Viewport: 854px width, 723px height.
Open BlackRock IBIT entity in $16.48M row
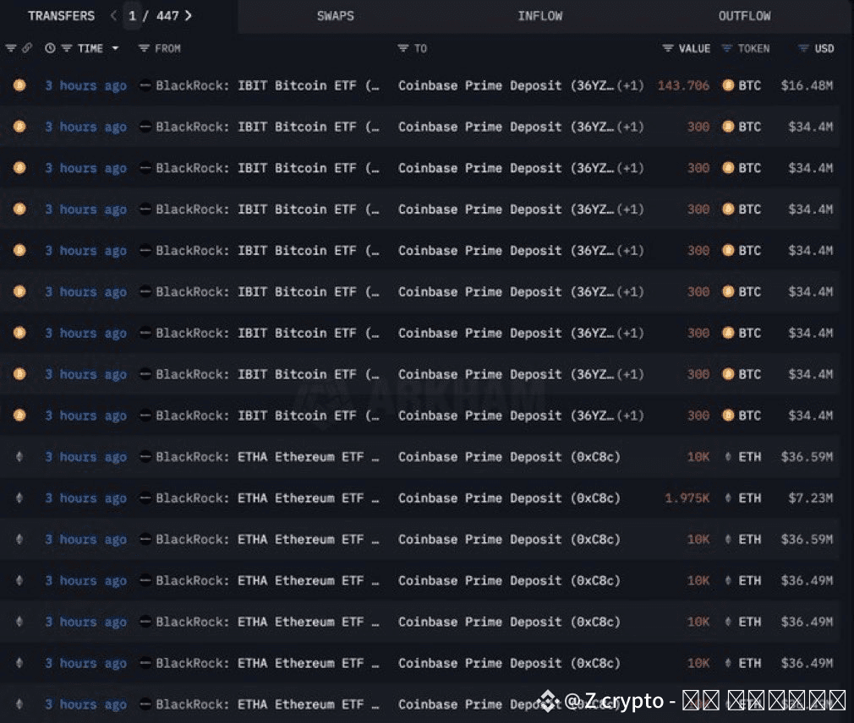267,85
